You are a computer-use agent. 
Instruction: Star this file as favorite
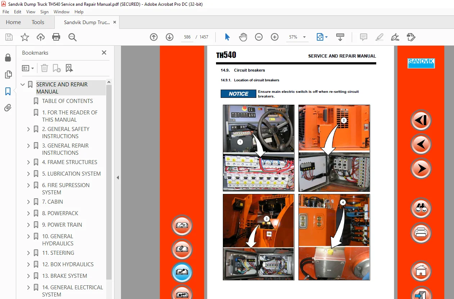point(24,37)
